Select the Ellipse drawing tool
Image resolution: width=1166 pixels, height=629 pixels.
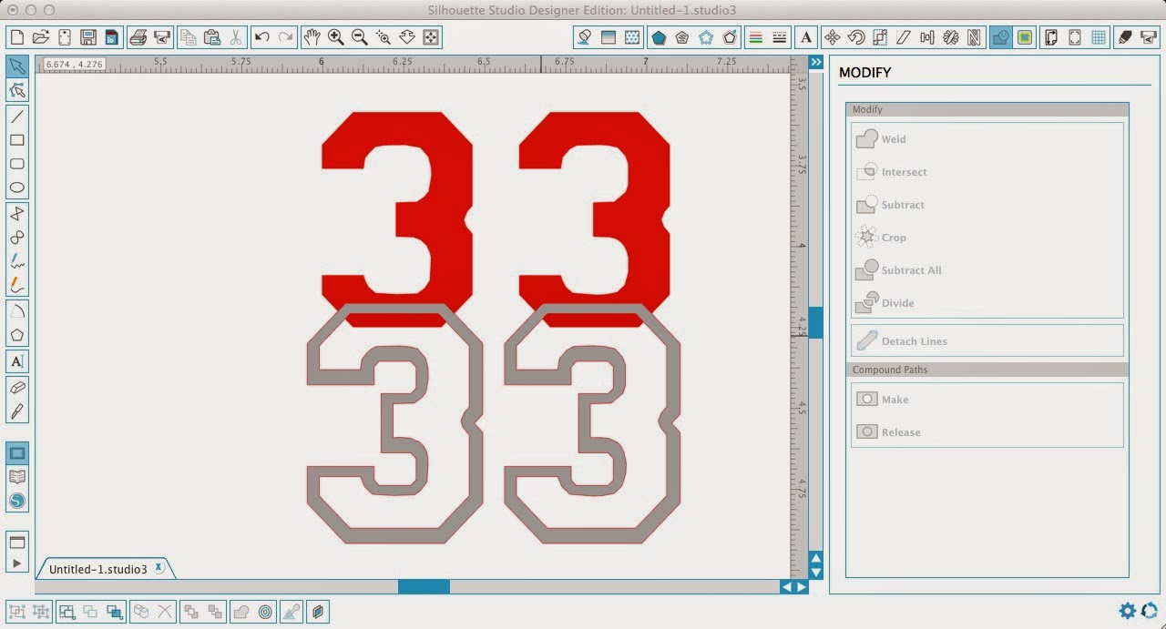coord(17,188)
